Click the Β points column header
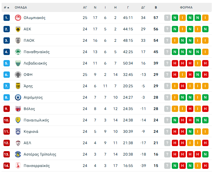 coord(156,7)
